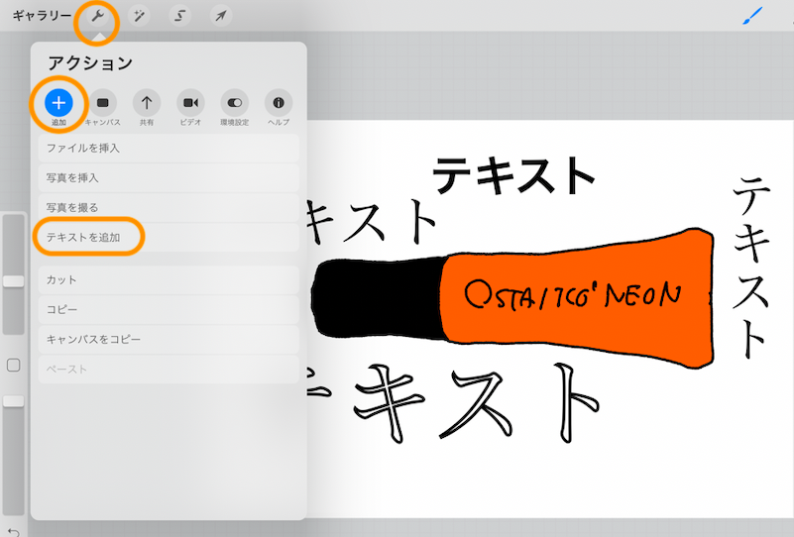
Task: Tap the wrench Actions icon
Action: click(97, 16)
